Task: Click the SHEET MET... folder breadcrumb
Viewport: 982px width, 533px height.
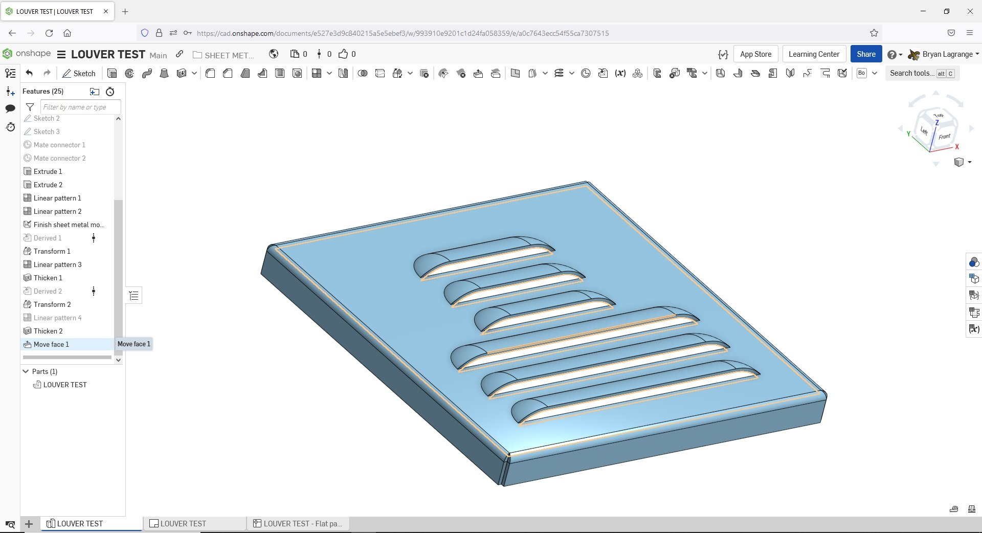Action: [224, 55]
